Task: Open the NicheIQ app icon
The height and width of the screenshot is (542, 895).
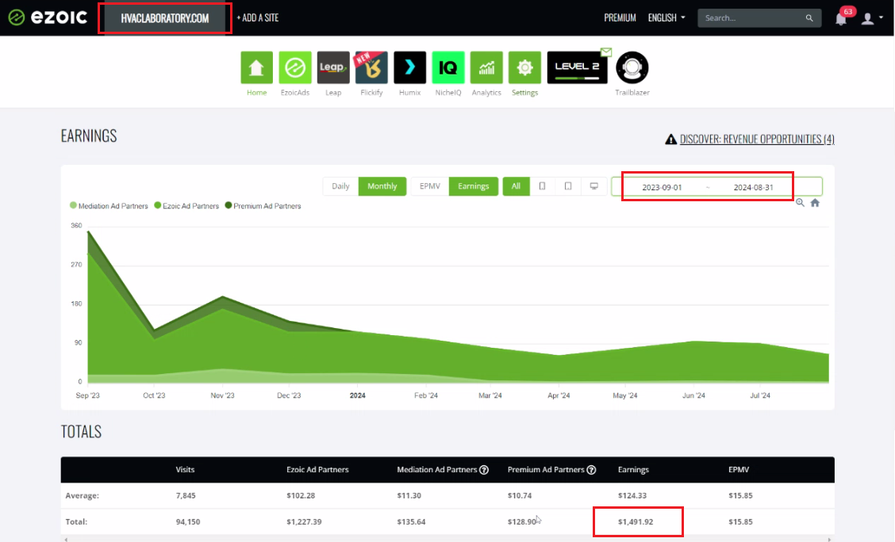Action: [448, 67]
